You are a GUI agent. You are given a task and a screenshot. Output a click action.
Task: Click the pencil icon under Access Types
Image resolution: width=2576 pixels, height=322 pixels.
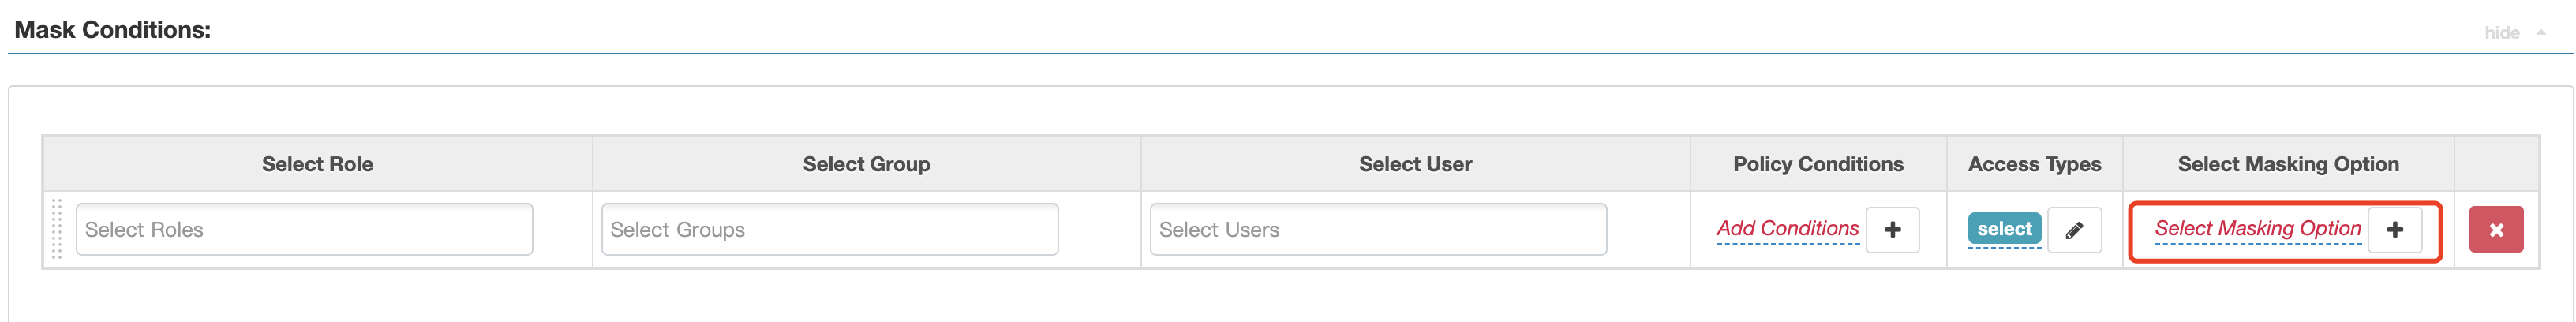[x=2074, y=230]
